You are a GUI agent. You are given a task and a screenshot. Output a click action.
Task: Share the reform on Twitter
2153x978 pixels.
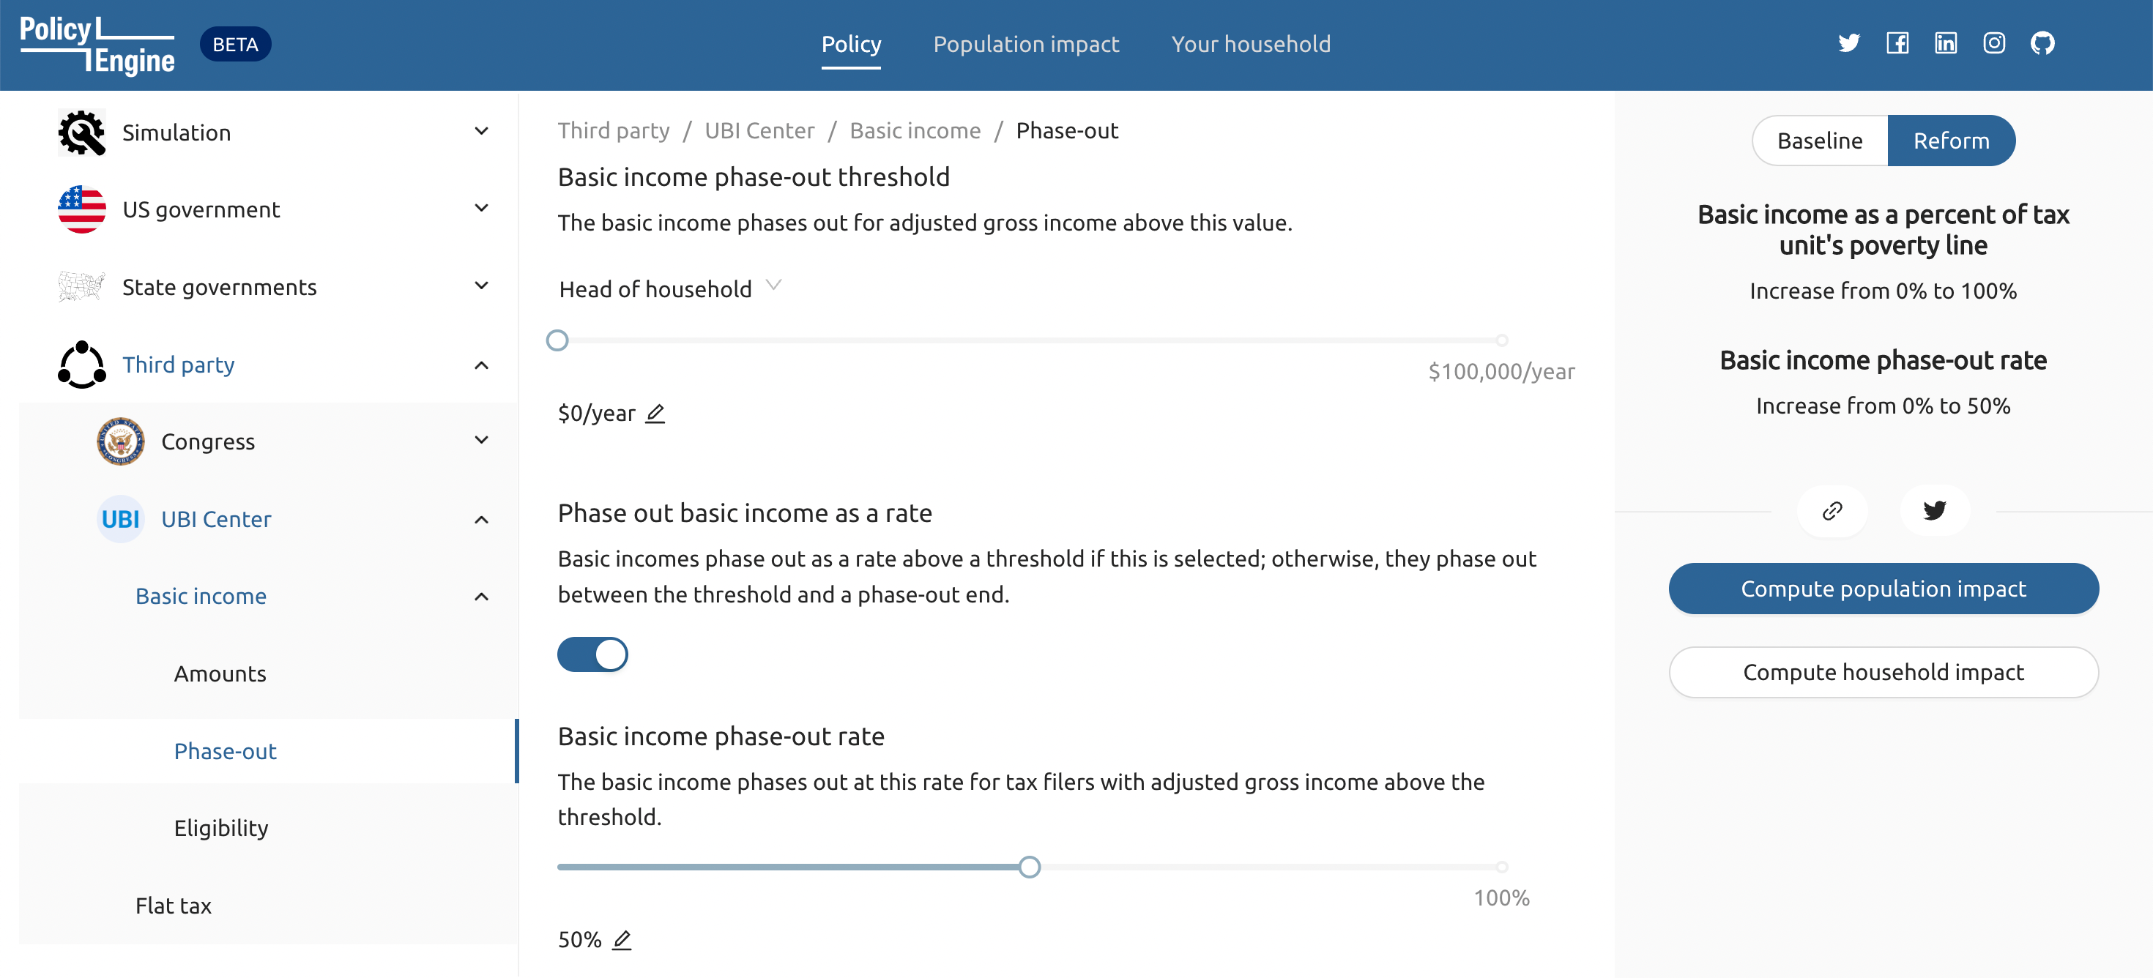1935,510
